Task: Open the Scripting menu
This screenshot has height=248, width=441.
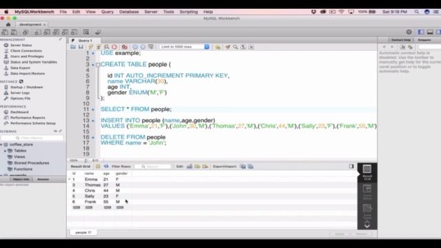Action: click(189, 12)
